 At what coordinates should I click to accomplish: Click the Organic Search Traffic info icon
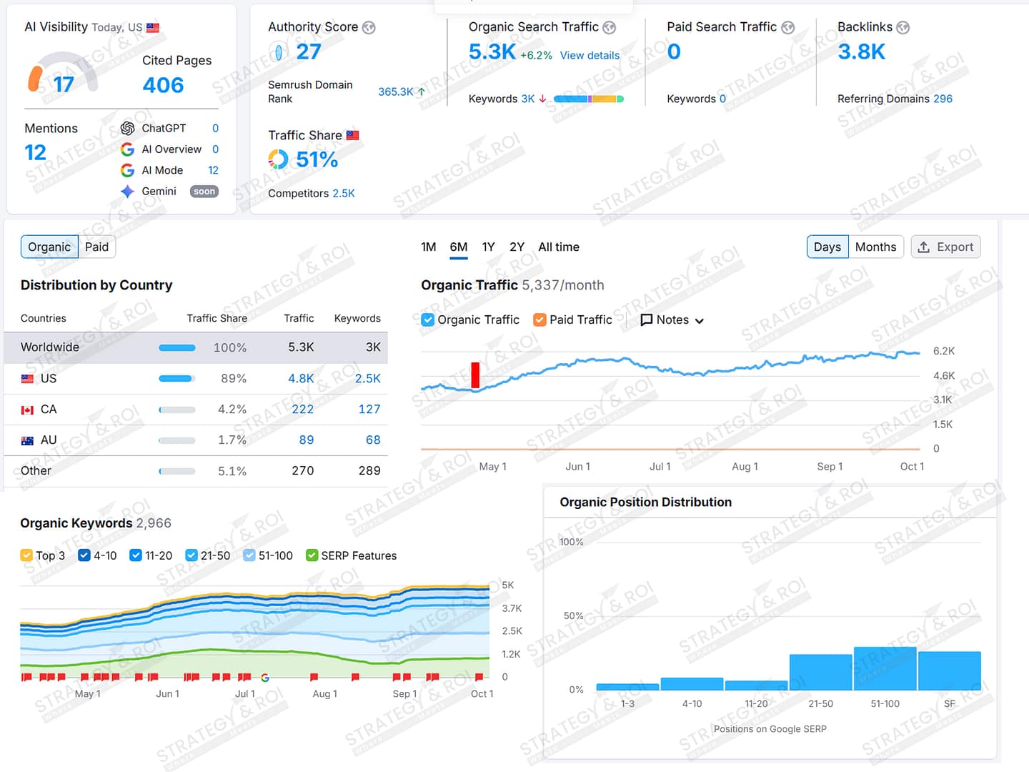pos(609,28)
